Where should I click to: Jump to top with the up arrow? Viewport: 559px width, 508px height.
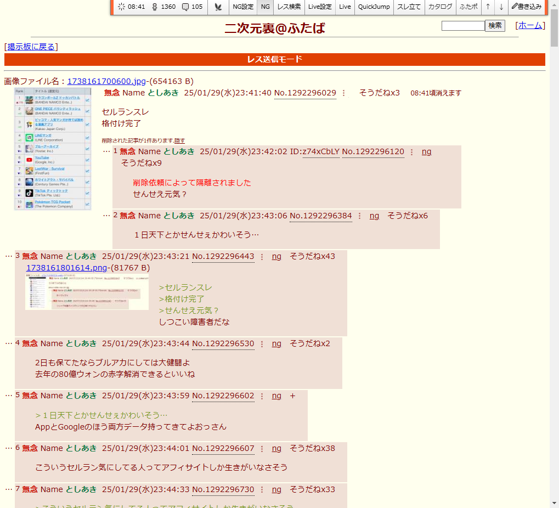[x=488, y=7]
